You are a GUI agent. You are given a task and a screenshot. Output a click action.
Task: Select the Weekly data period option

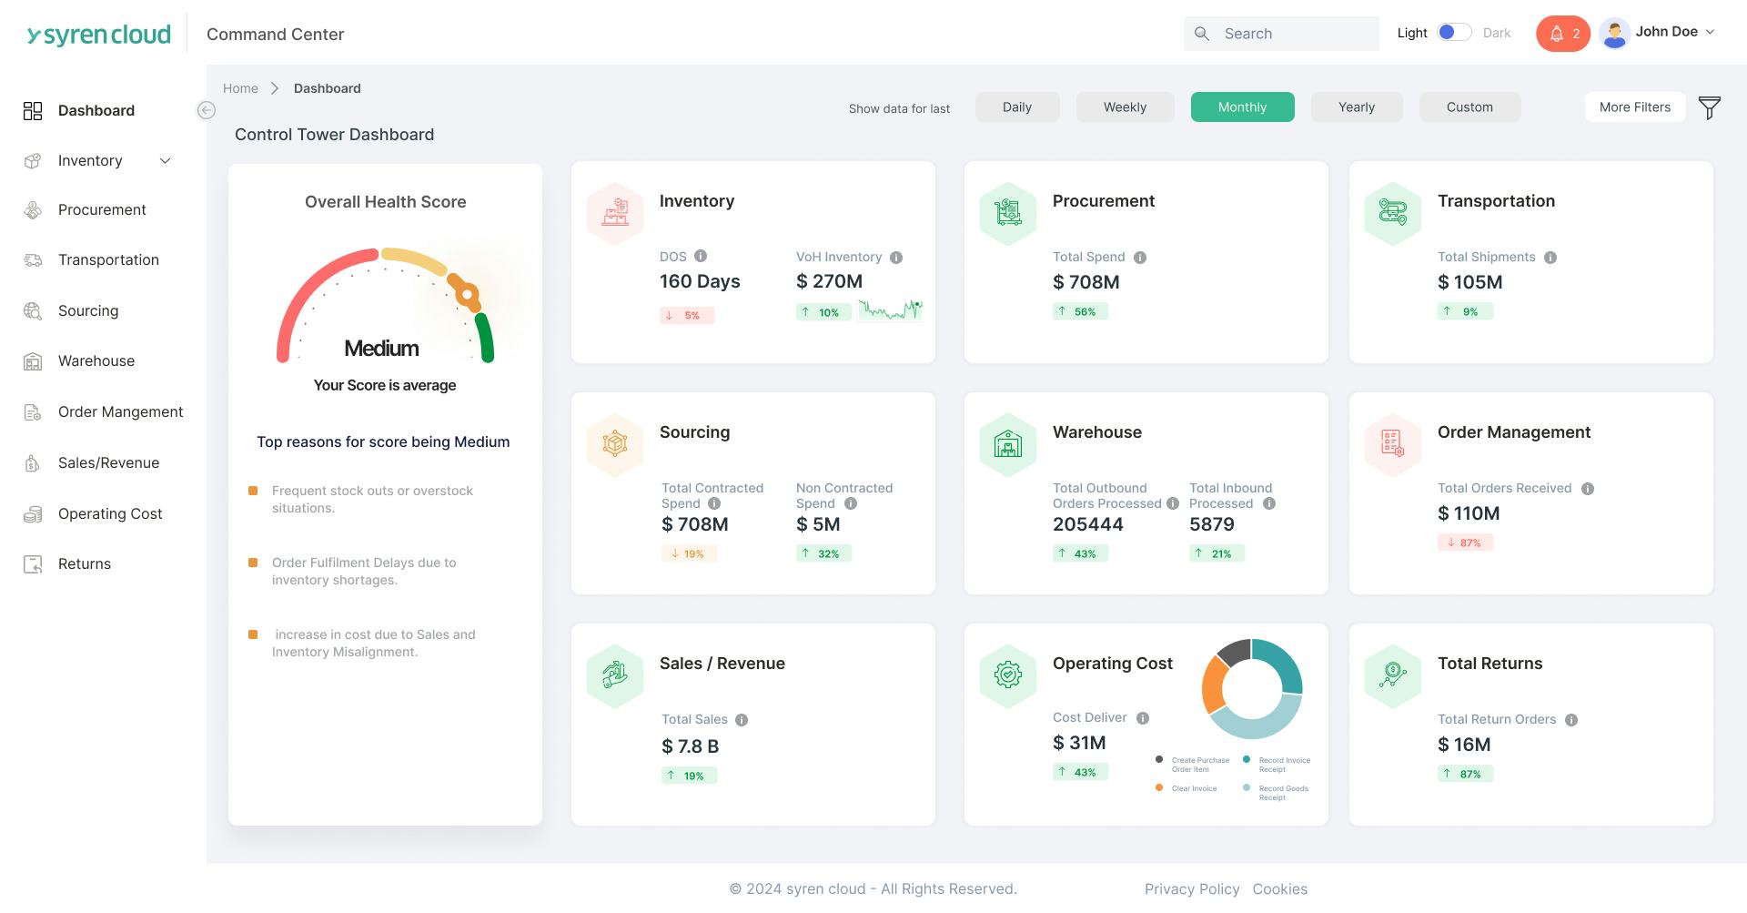point(1125,107)
